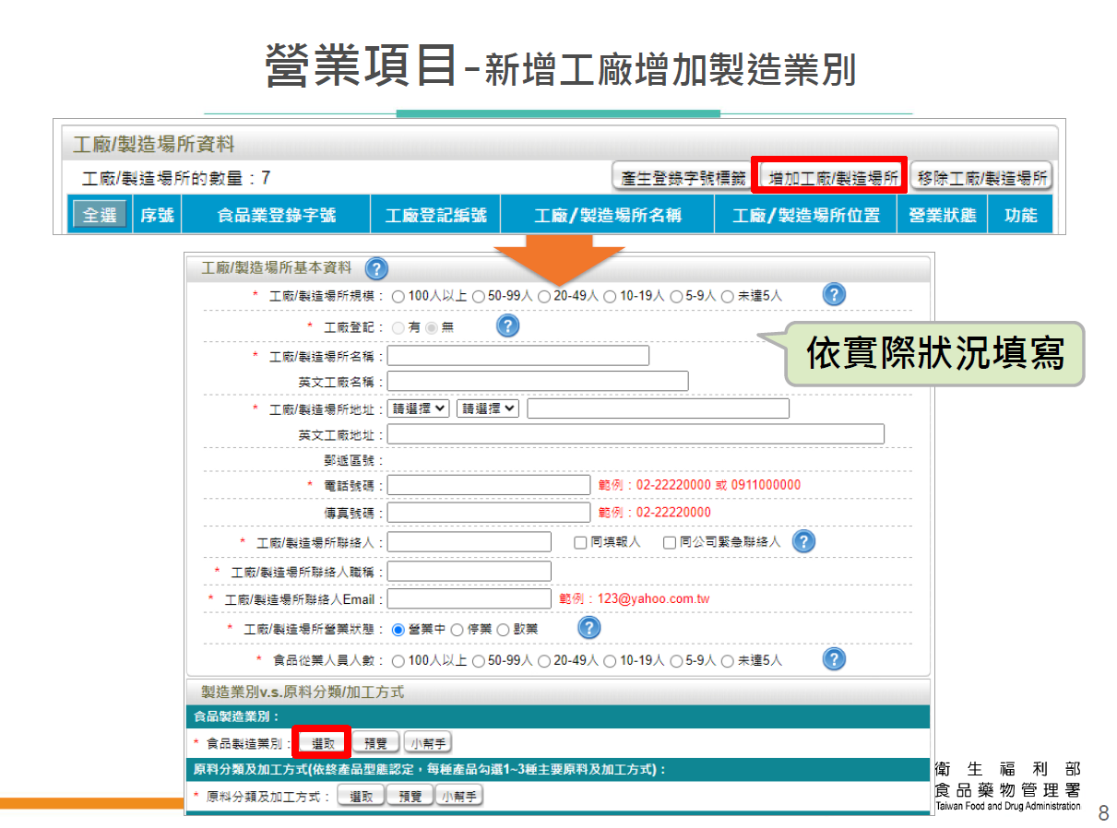Open 小幫手 for 原料分類及加工方式
This screenshot has width=1117, height=828.
(x=458, y=797)
